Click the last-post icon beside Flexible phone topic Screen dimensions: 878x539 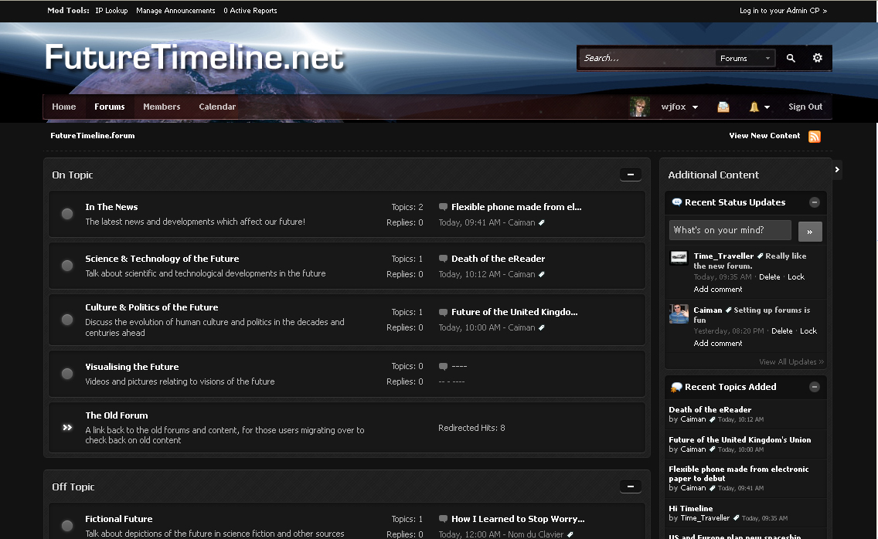tap(443, 207)
